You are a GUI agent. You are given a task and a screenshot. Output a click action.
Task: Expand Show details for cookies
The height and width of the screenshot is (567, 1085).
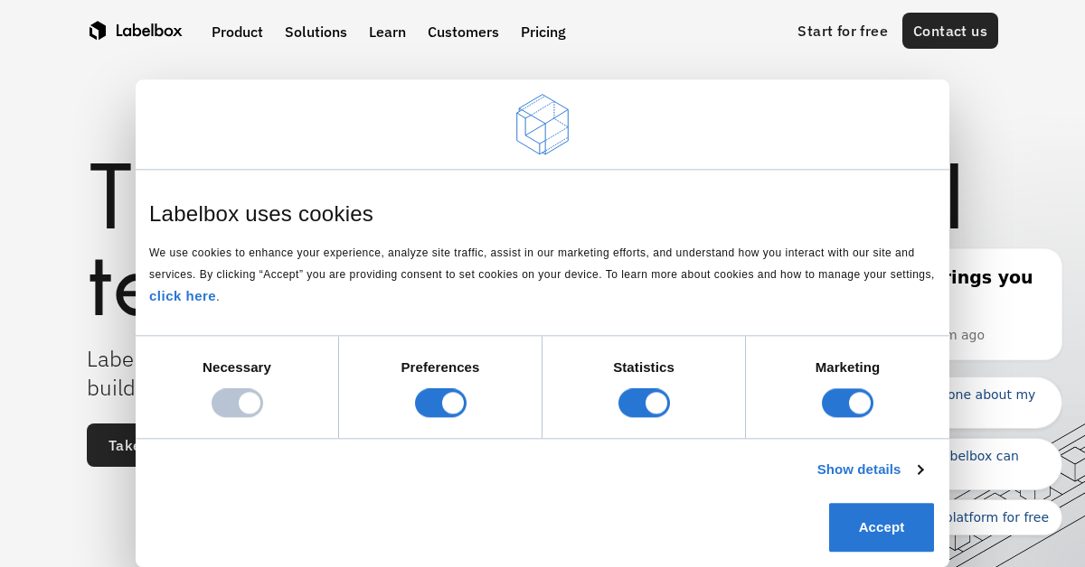click(870, 469)
